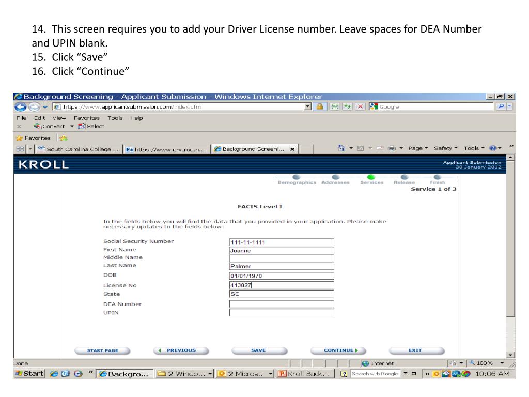Click the PREVIOUS button
529x397 pixels.
pyautogui.click(x=181, y=350)
